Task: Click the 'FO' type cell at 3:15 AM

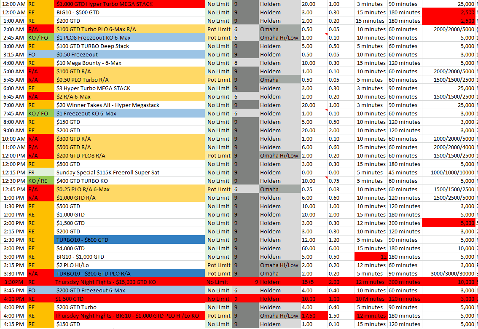Action: coord(40,54)
